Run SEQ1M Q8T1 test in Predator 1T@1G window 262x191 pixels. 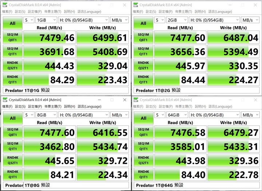coord(12,37)
